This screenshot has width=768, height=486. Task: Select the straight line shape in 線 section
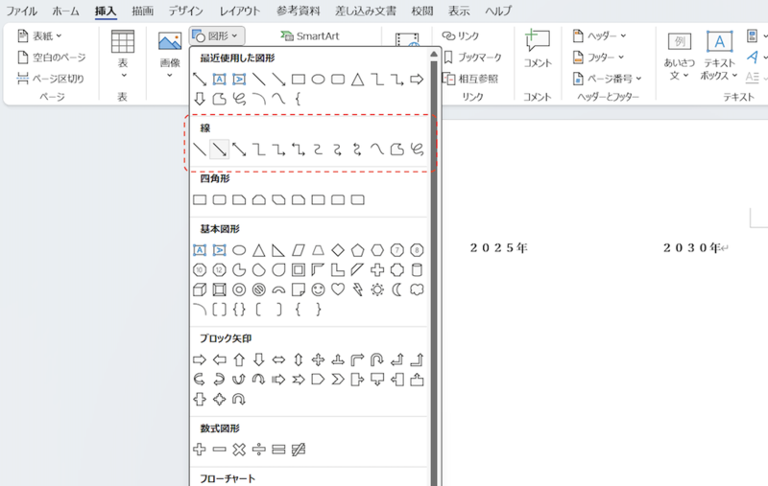pos(200,150)
